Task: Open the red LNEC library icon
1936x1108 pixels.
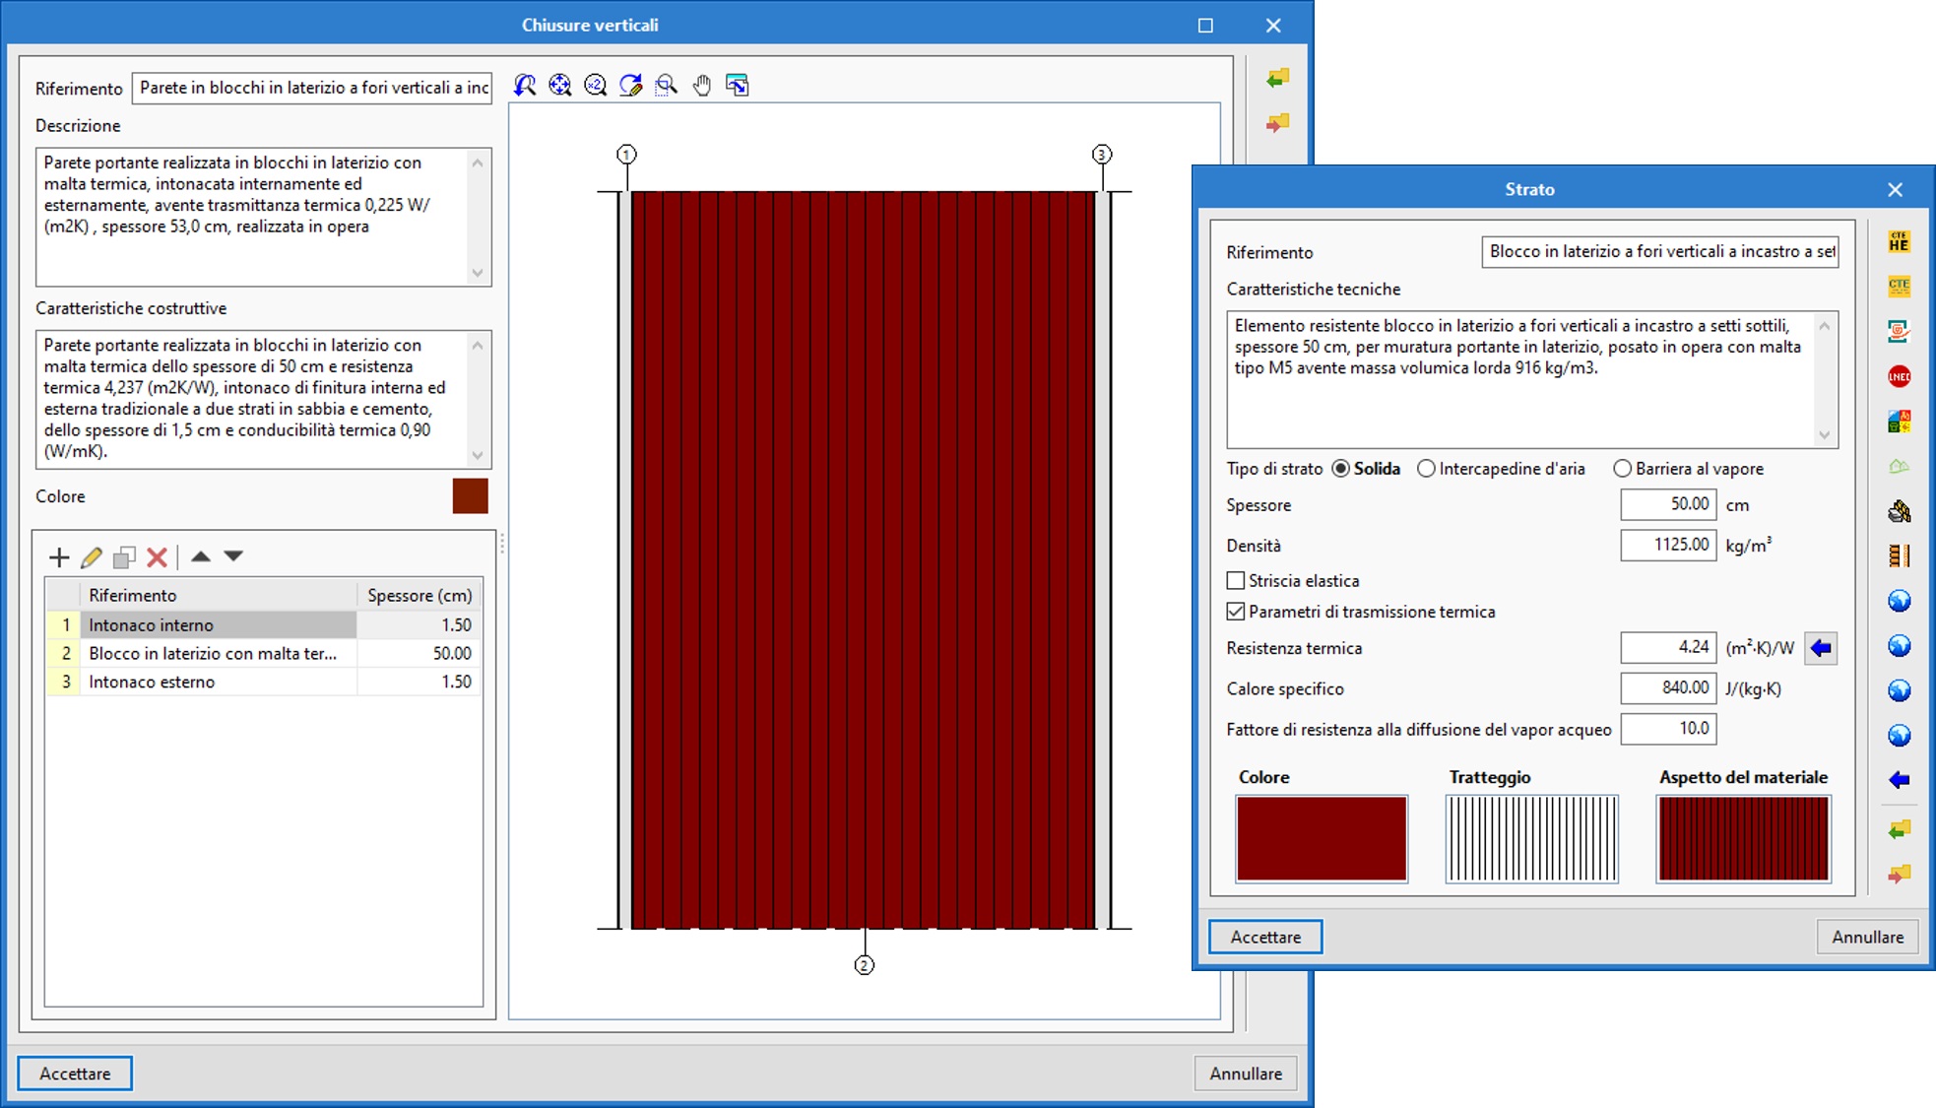Action: [x=1900, y=376]
